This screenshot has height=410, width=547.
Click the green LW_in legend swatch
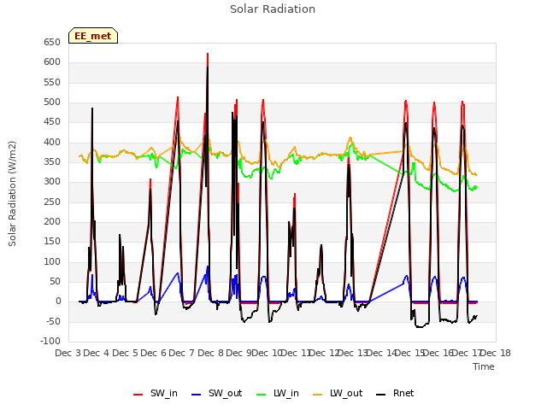pos(261,395)
